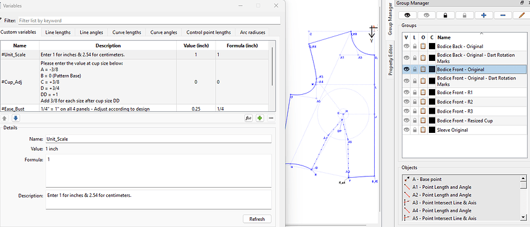The image size is (530, 227).
Task: Show the Bodice Front - R1 group
Action: coord(407,92)
